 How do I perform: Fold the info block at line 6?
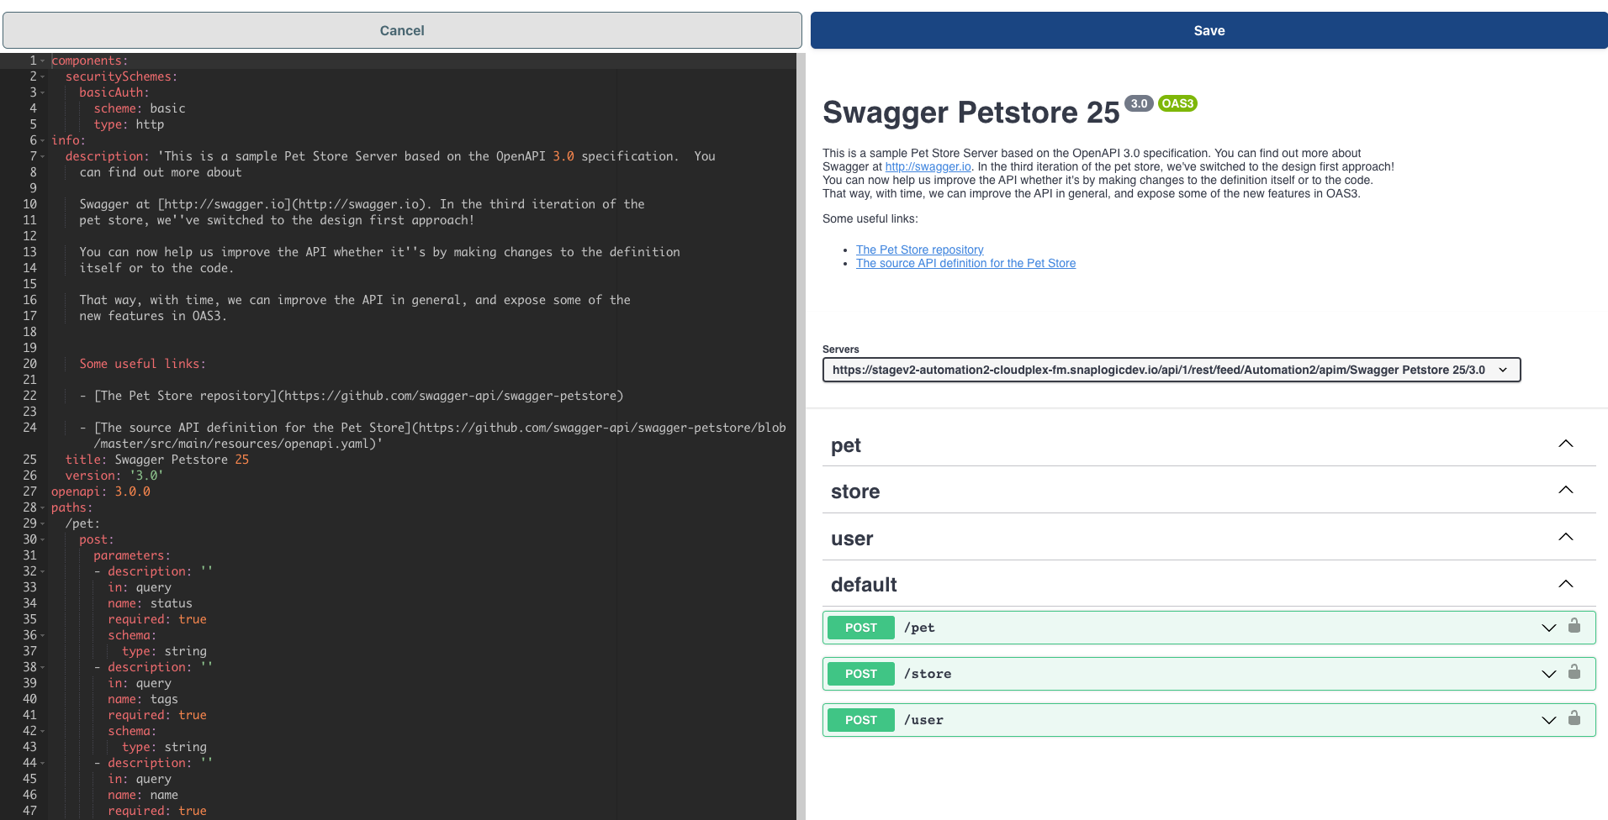43,140
